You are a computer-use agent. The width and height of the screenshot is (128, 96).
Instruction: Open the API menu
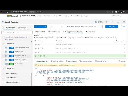(x=61, y=16)
